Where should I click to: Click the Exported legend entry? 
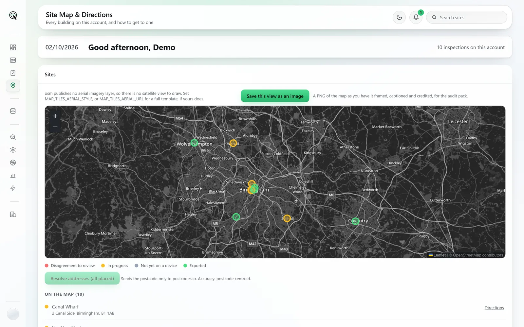pos(195,266)
